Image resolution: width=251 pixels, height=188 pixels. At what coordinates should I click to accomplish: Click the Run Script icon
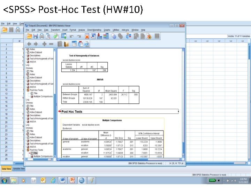coord(149,36)
